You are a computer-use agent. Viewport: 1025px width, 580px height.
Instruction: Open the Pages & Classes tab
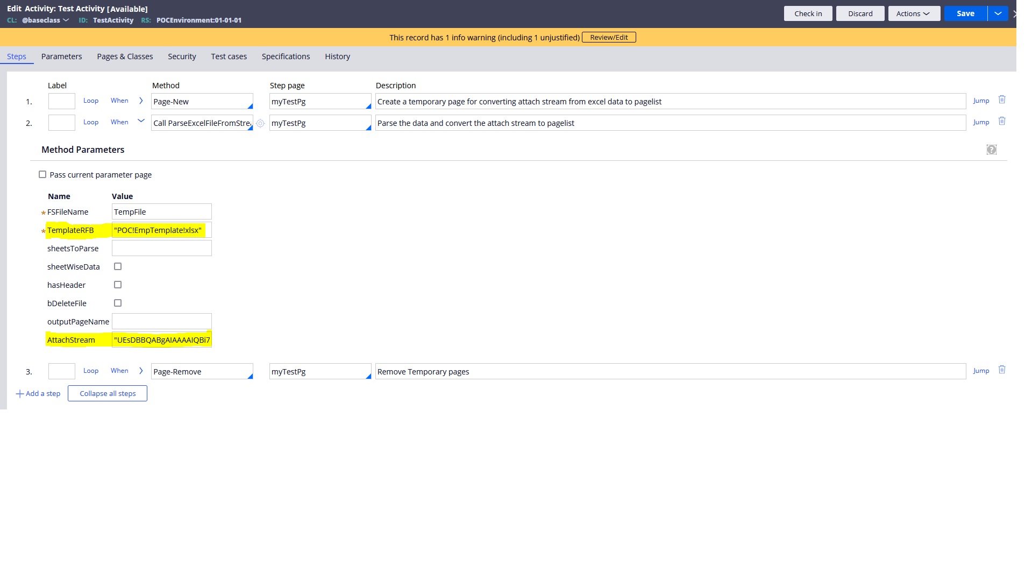tap(125, 56)
